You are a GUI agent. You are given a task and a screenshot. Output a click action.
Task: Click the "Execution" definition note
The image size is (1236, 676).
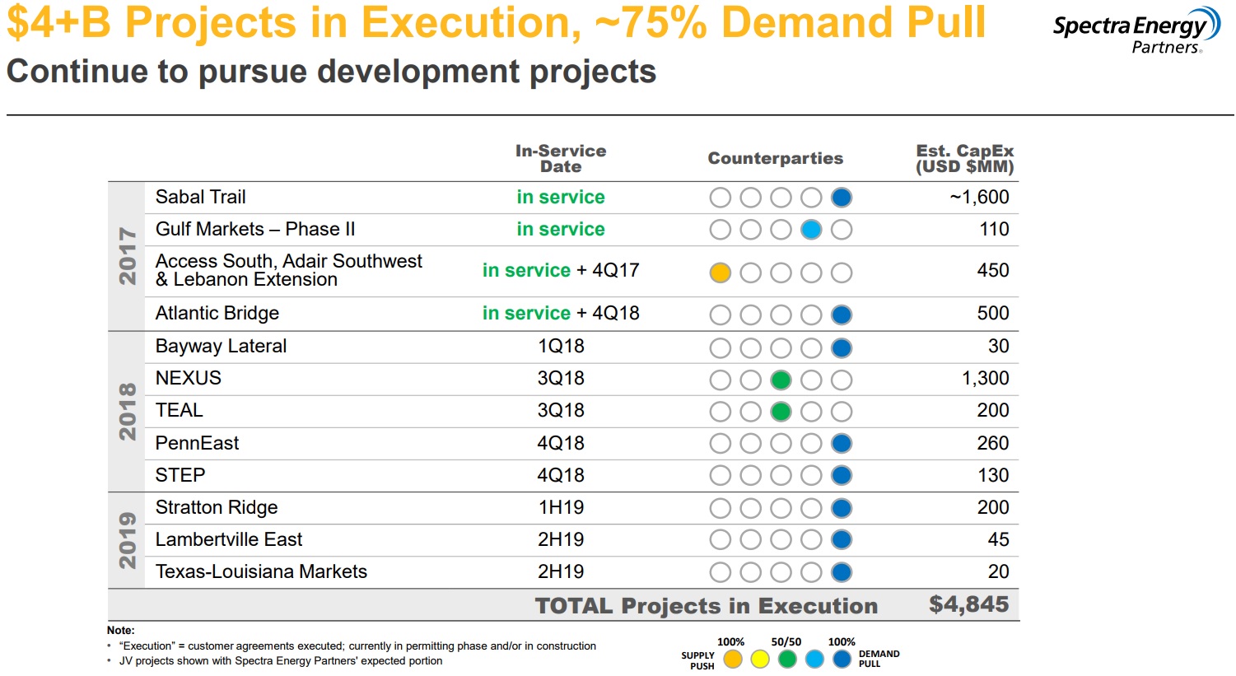357,646
